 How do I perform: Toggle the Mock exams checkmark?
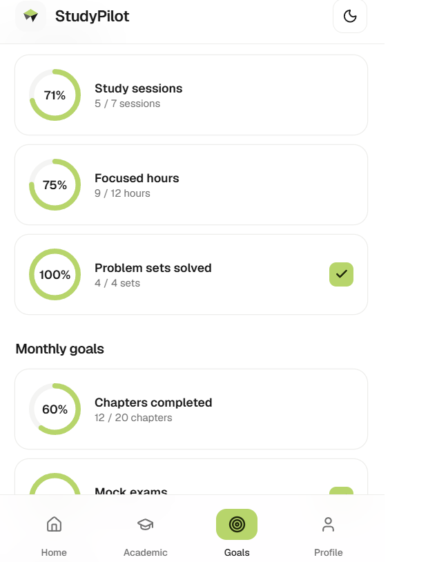click(341, 491)
